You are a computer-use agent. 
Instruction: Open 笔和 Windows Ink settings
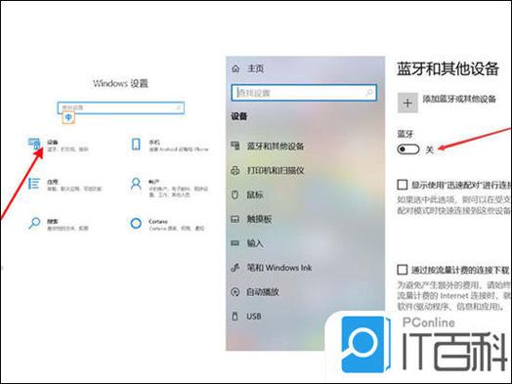(272, 268)
